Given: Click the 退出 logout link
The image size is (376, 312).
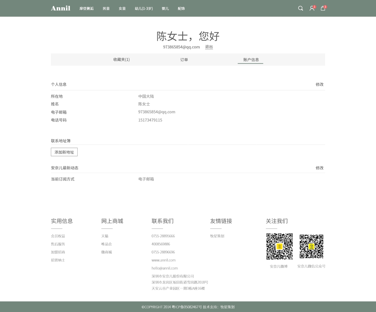Looking at the screenshot, I should (x=209, y=47).
